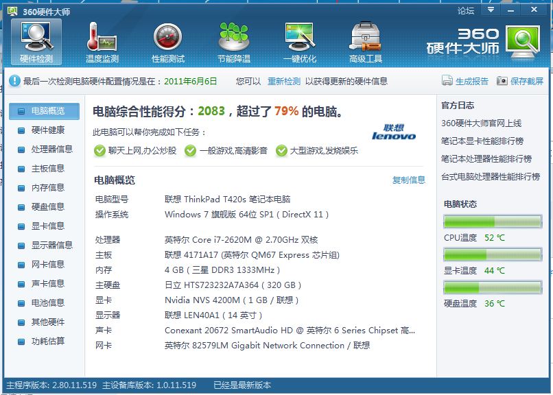Open 360硬件大师官网上线 news entry
This screenshot has width=553, height=395.
point(482,123)
